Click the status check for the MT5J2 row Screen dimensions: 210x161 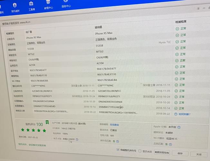pyautogui.click(x=177, y=48)
